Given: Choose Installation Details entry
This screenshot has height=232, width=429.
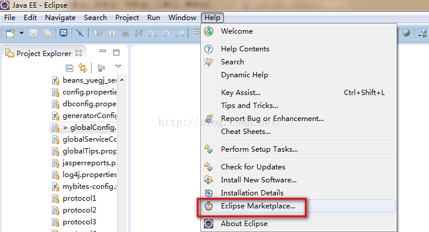Looking at the screenshot, I should [299, 193].
